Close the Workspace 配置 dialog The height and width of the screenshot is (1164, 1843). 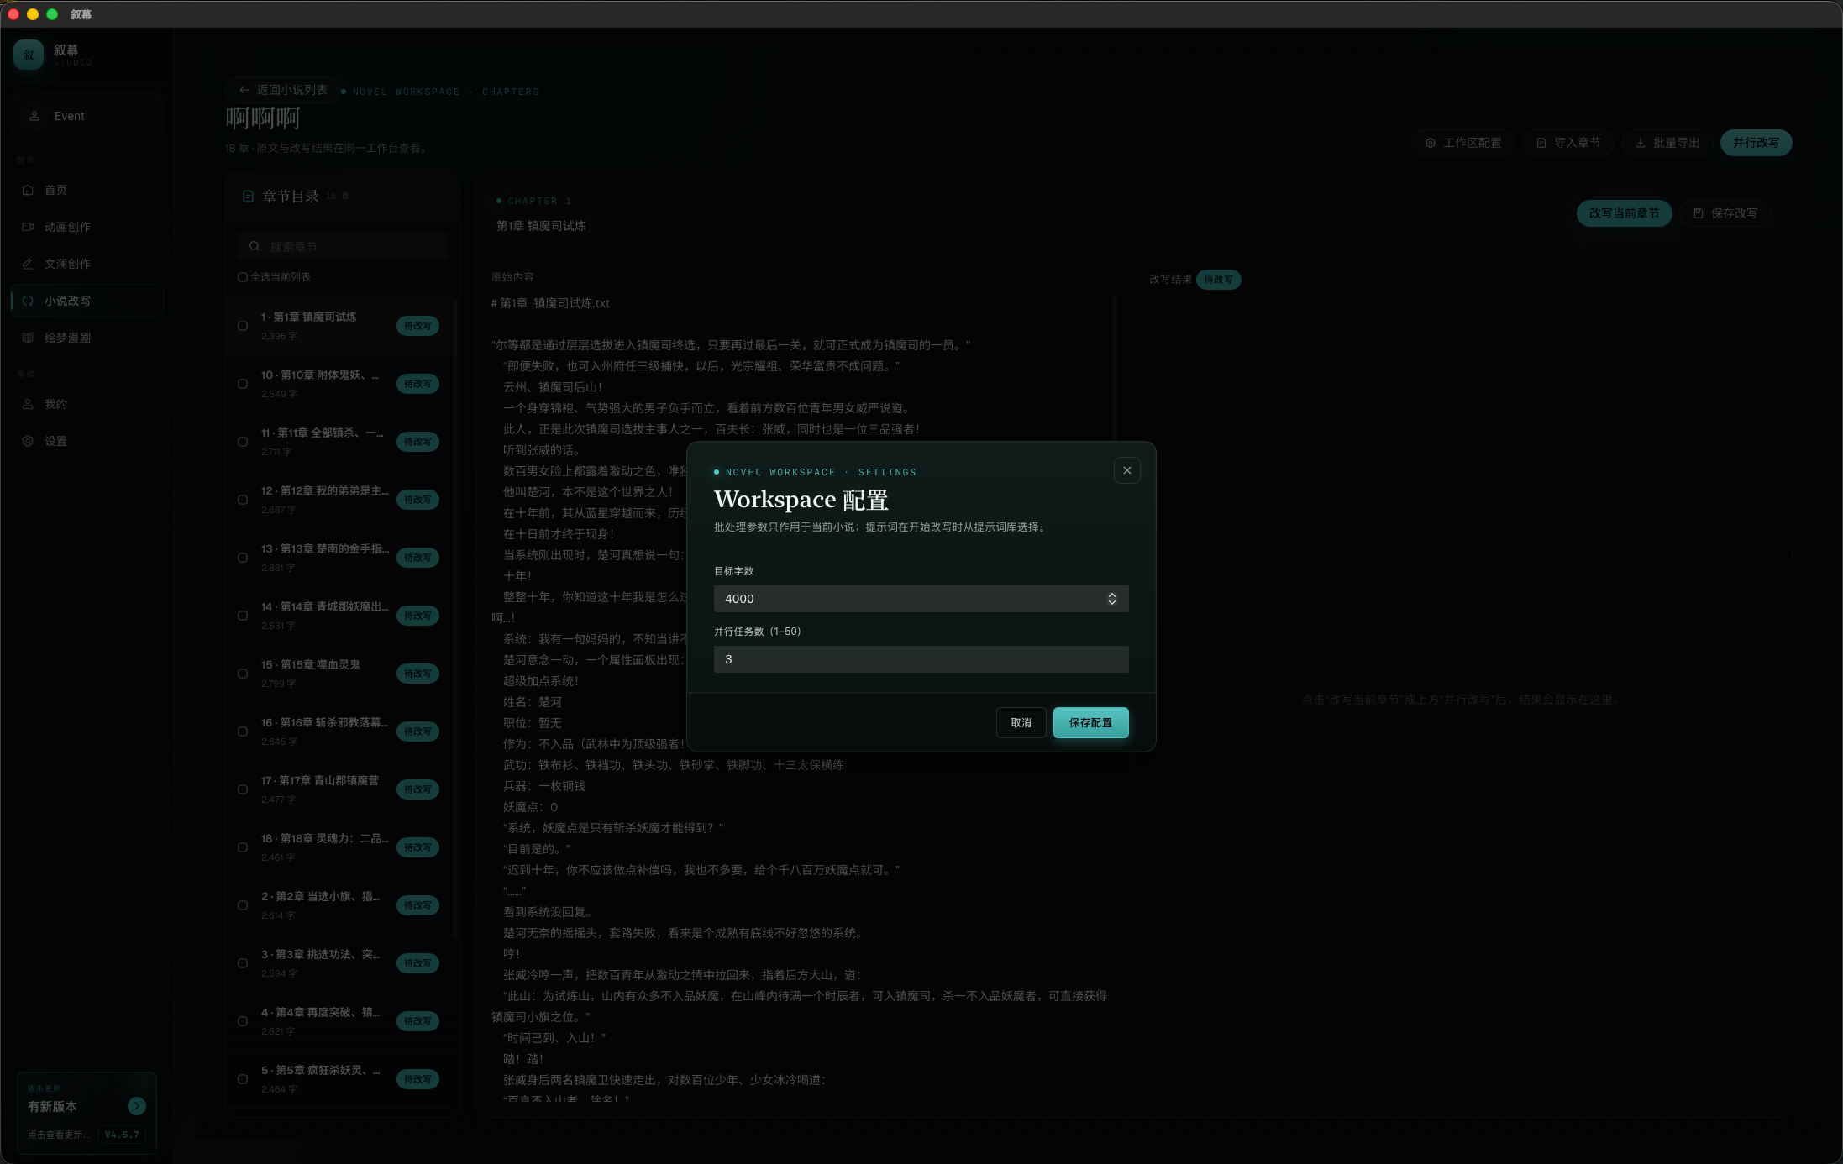1126,470
